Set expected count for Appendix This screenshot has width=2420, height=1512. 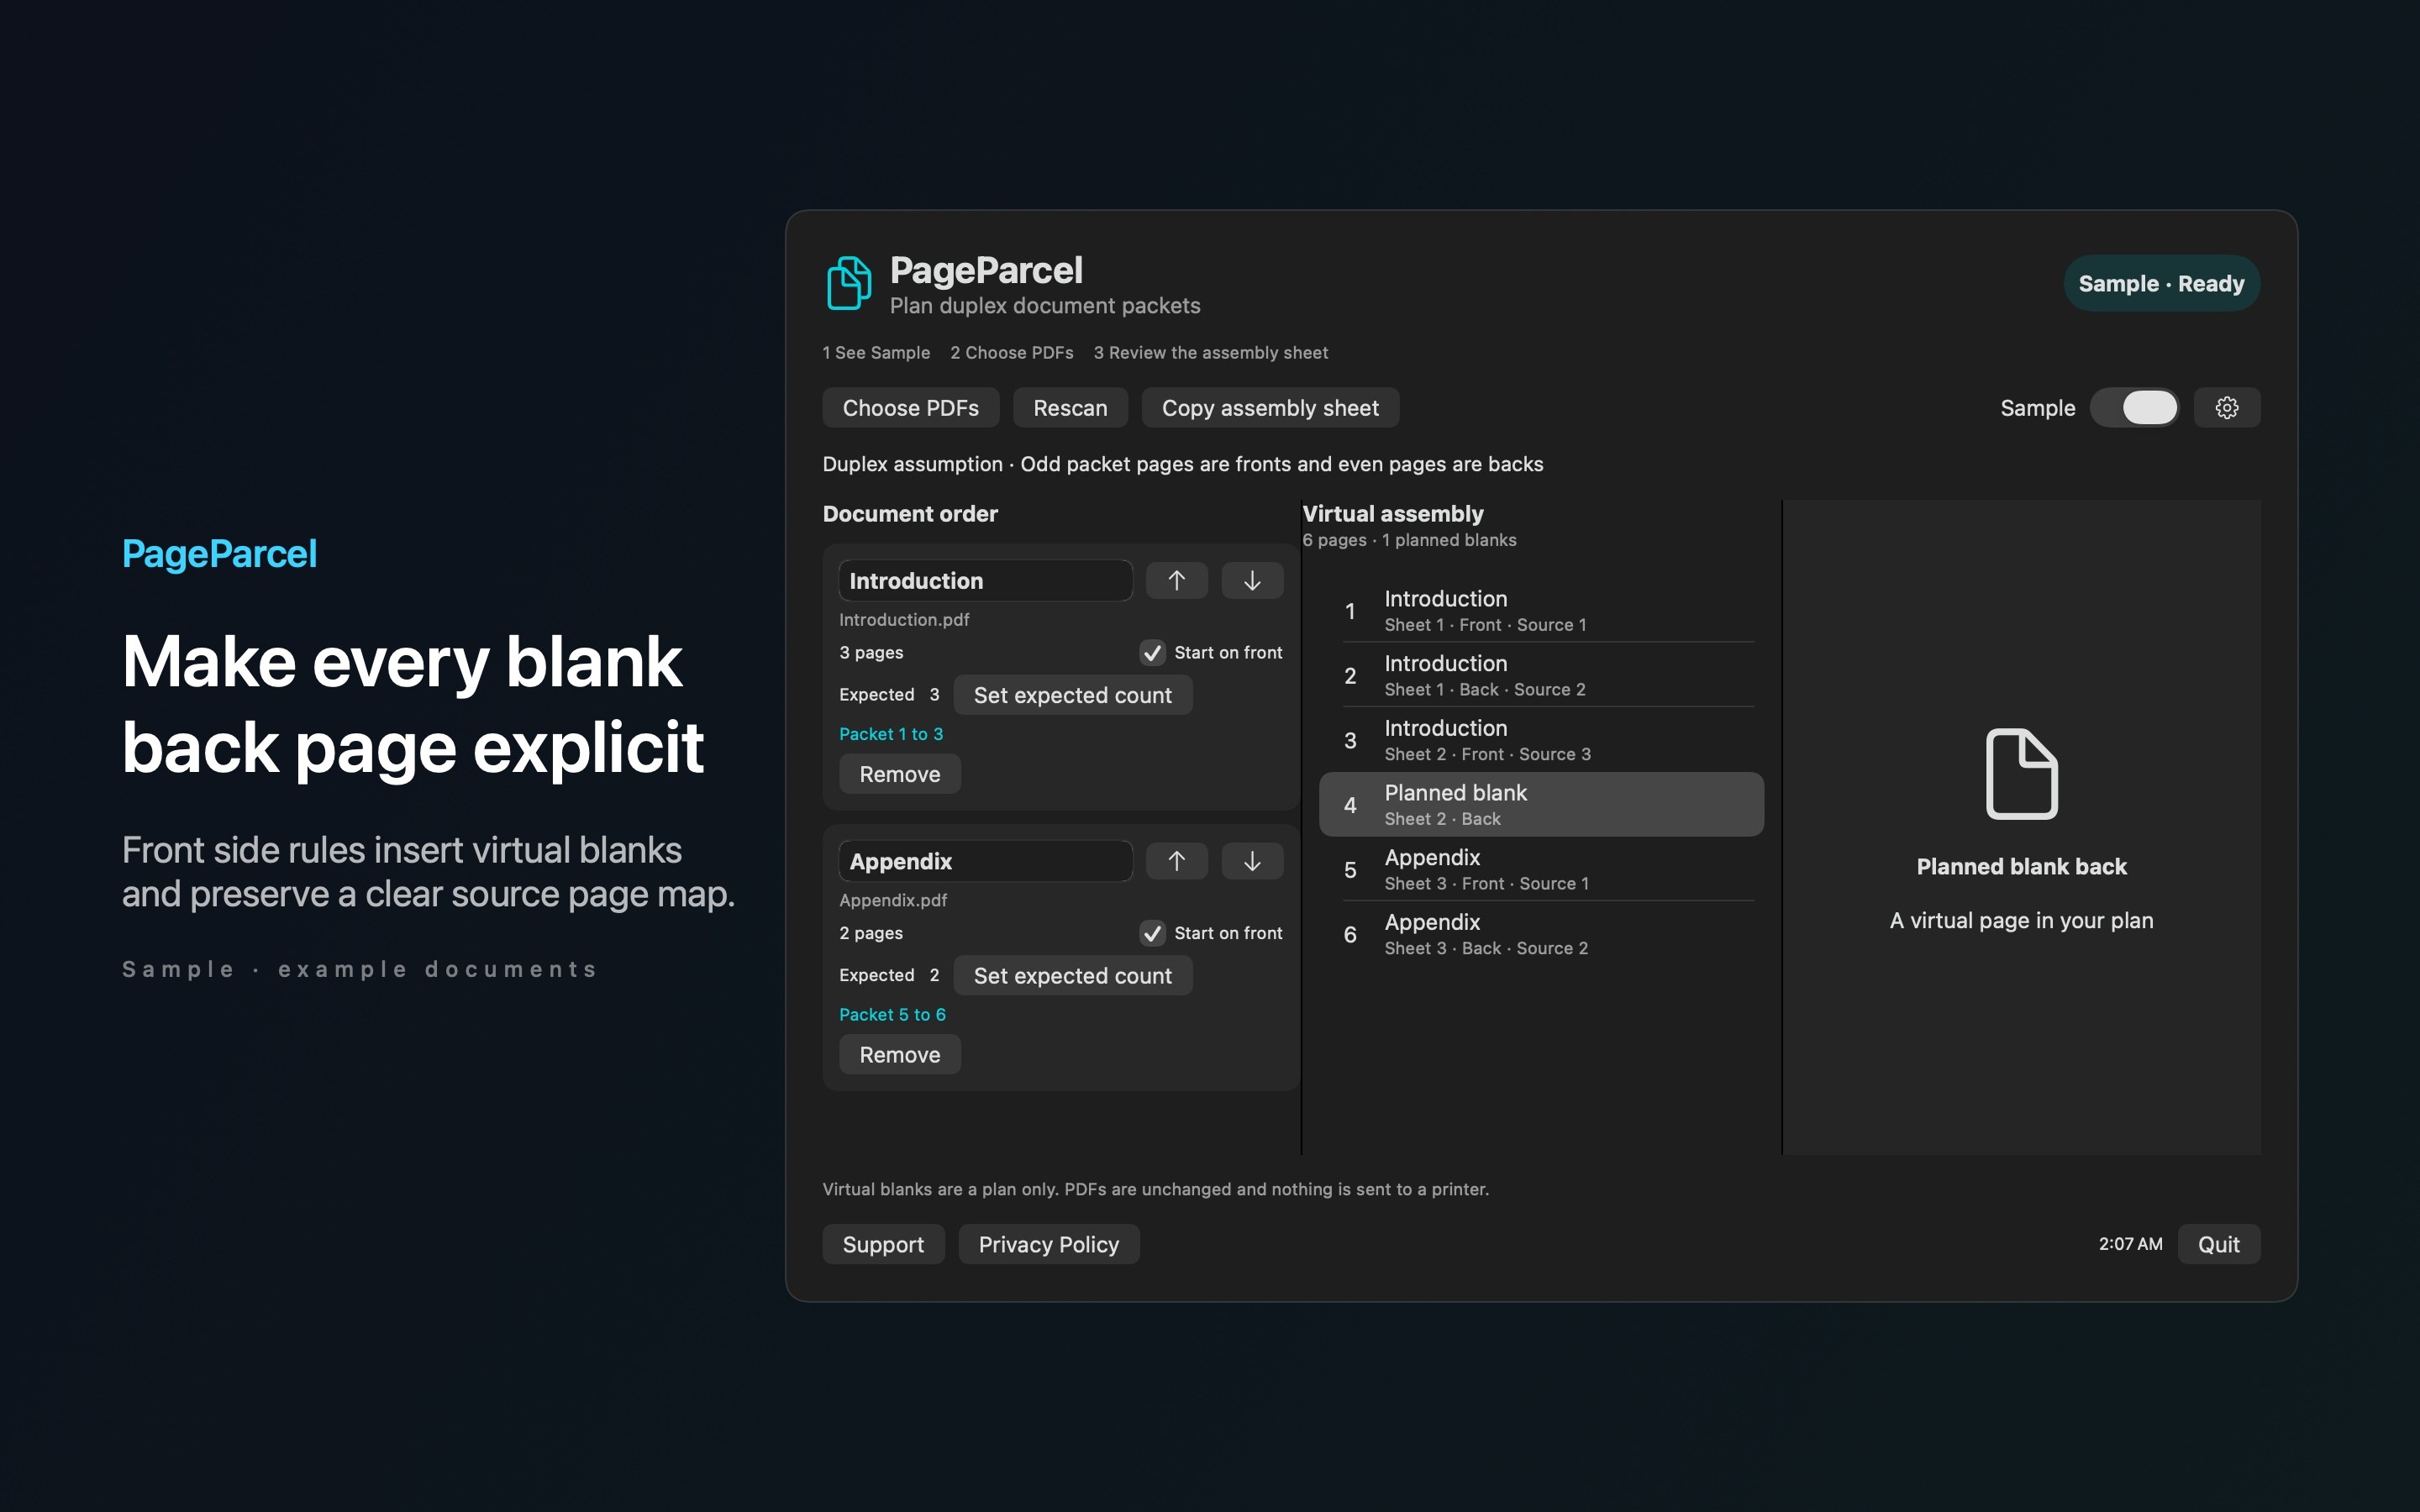tap(1072, 975)
